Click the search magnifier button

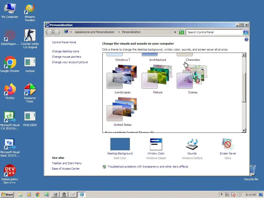tap(246, 32)
